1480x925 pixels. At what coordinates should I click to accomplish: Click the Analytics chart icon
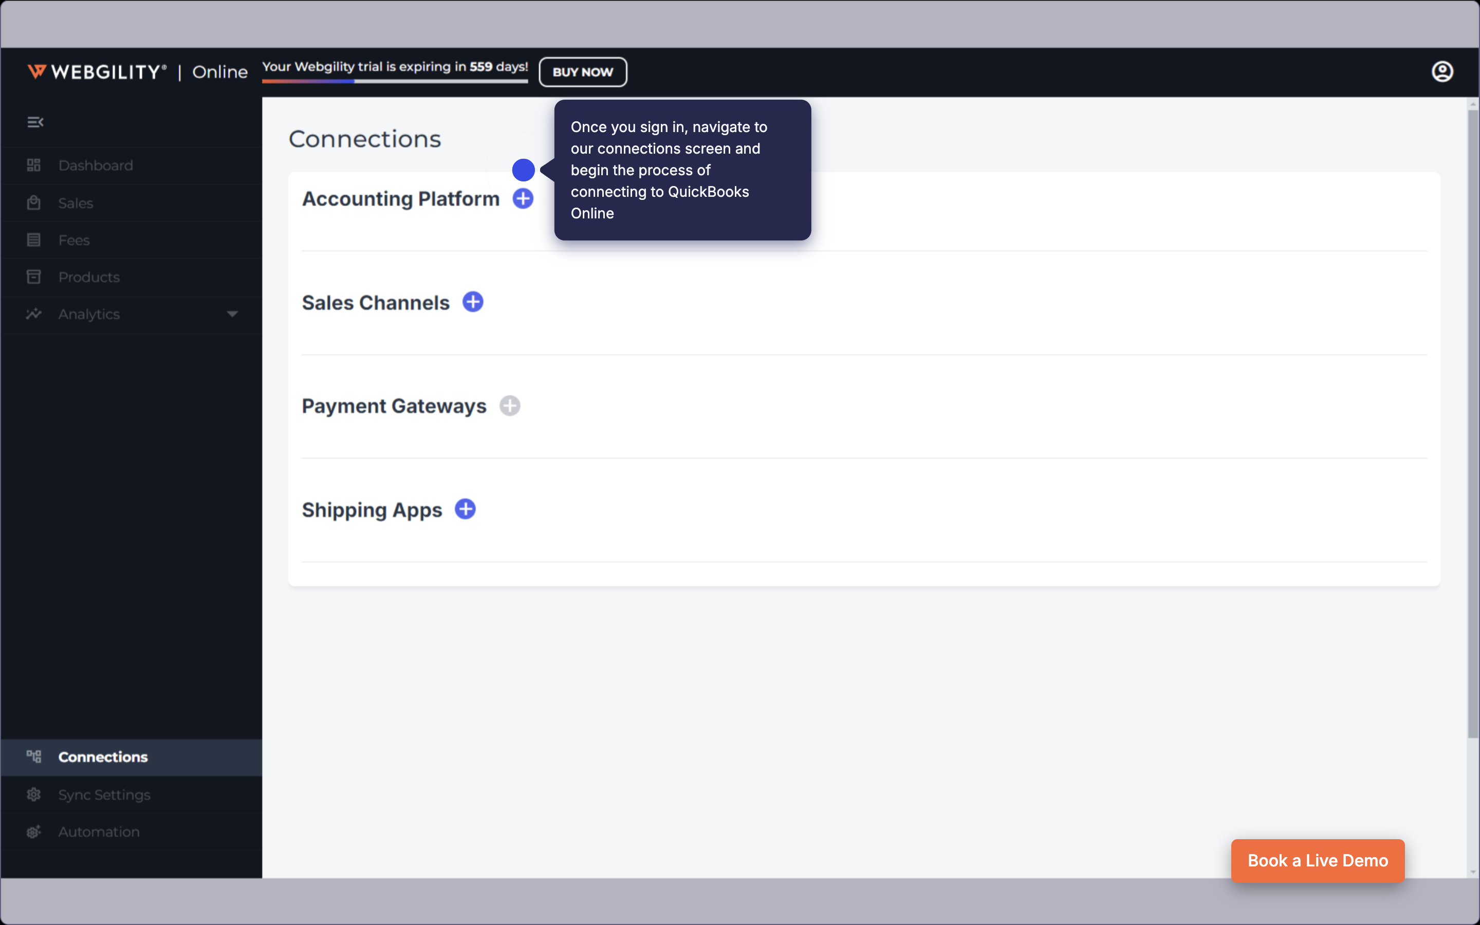pyautogui.click(x=33, y=314)
